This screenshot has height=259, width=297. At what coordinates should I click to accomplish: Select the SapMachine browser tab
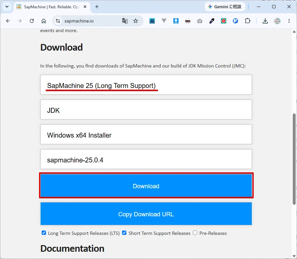pos(51,7)
